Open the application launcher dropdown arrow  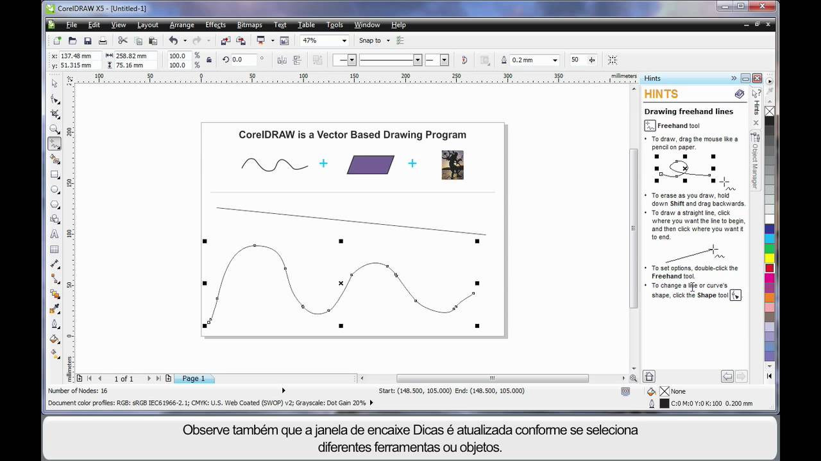click(x=273, y=40)
